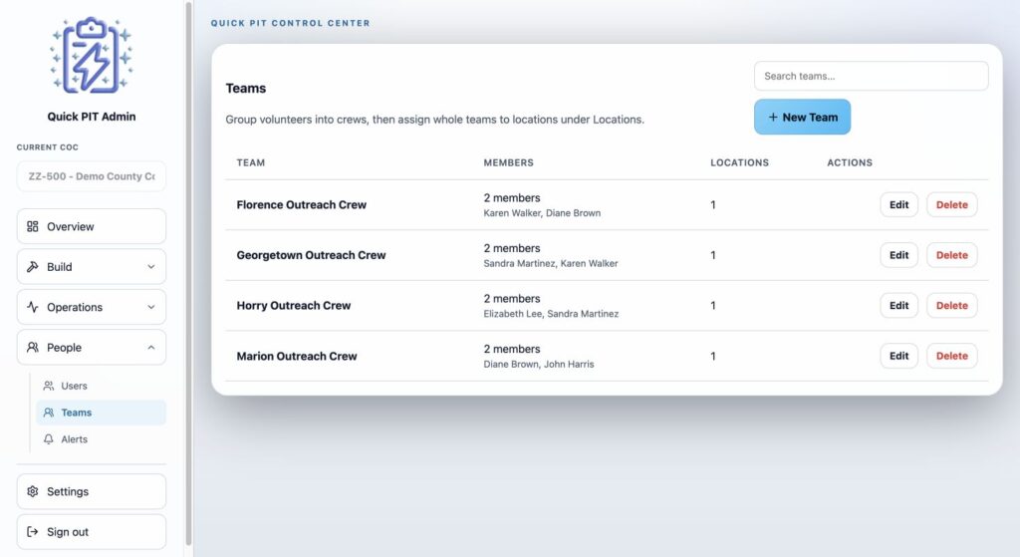The height and width of the screenshot is (557, 1020).
Task: Edit the Horry Outreach Crew team
Action: [899, 305]
